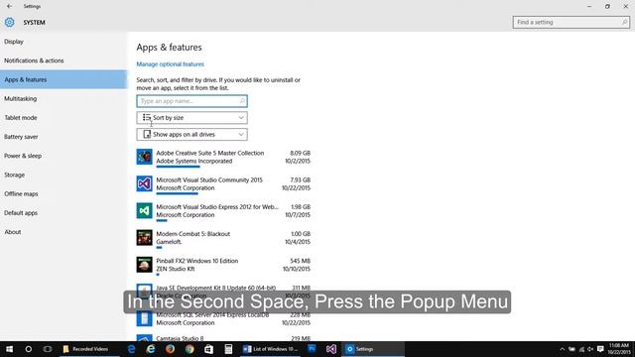This screenshot has height=357, width=635.
Task: Launch Microsoft Edge from the taskbar
Action: tap(131, 349)
